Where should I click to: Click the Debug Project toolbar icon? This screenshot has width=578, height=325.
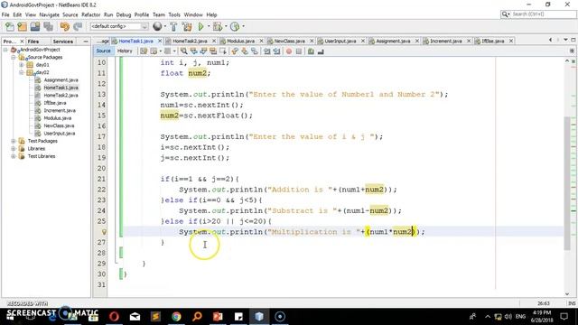[218, 26]
